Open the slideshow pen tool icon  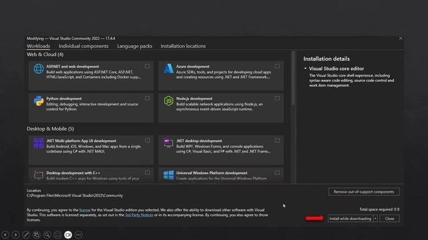click(26, 235)
